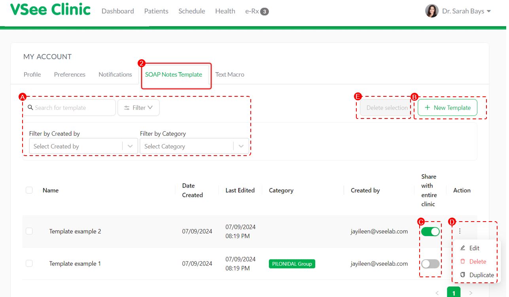Click the VSee Clinic logo
The width and height of the screenshot is (509, 297).
tap(50, 9)
